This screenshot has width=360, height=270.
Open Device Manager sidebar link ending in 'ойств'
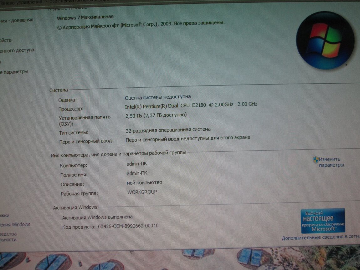tap(6, 40)
